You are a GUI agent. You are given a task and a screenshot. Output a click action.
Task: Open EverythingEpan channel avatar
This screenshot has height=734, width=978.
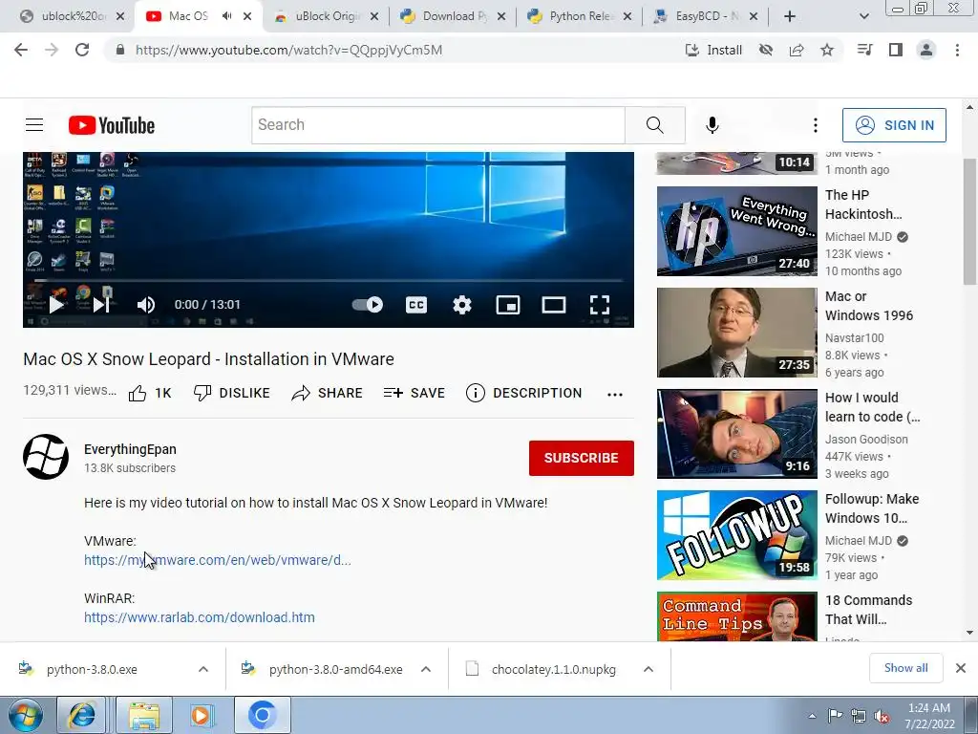click(46, 457)
